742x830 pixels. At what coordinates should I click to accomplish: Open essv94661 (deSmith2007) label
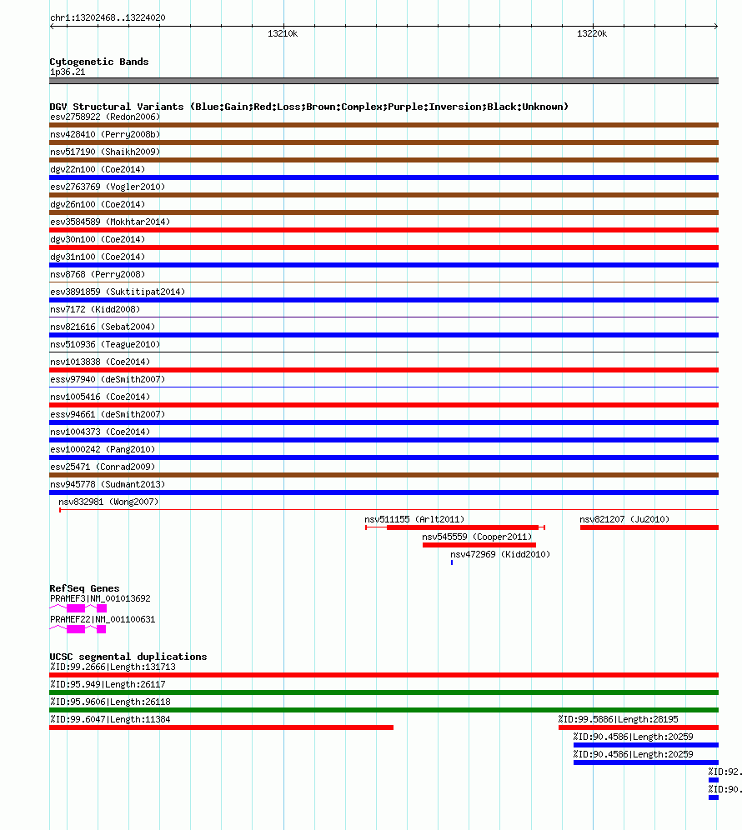[x=108, y=414]
